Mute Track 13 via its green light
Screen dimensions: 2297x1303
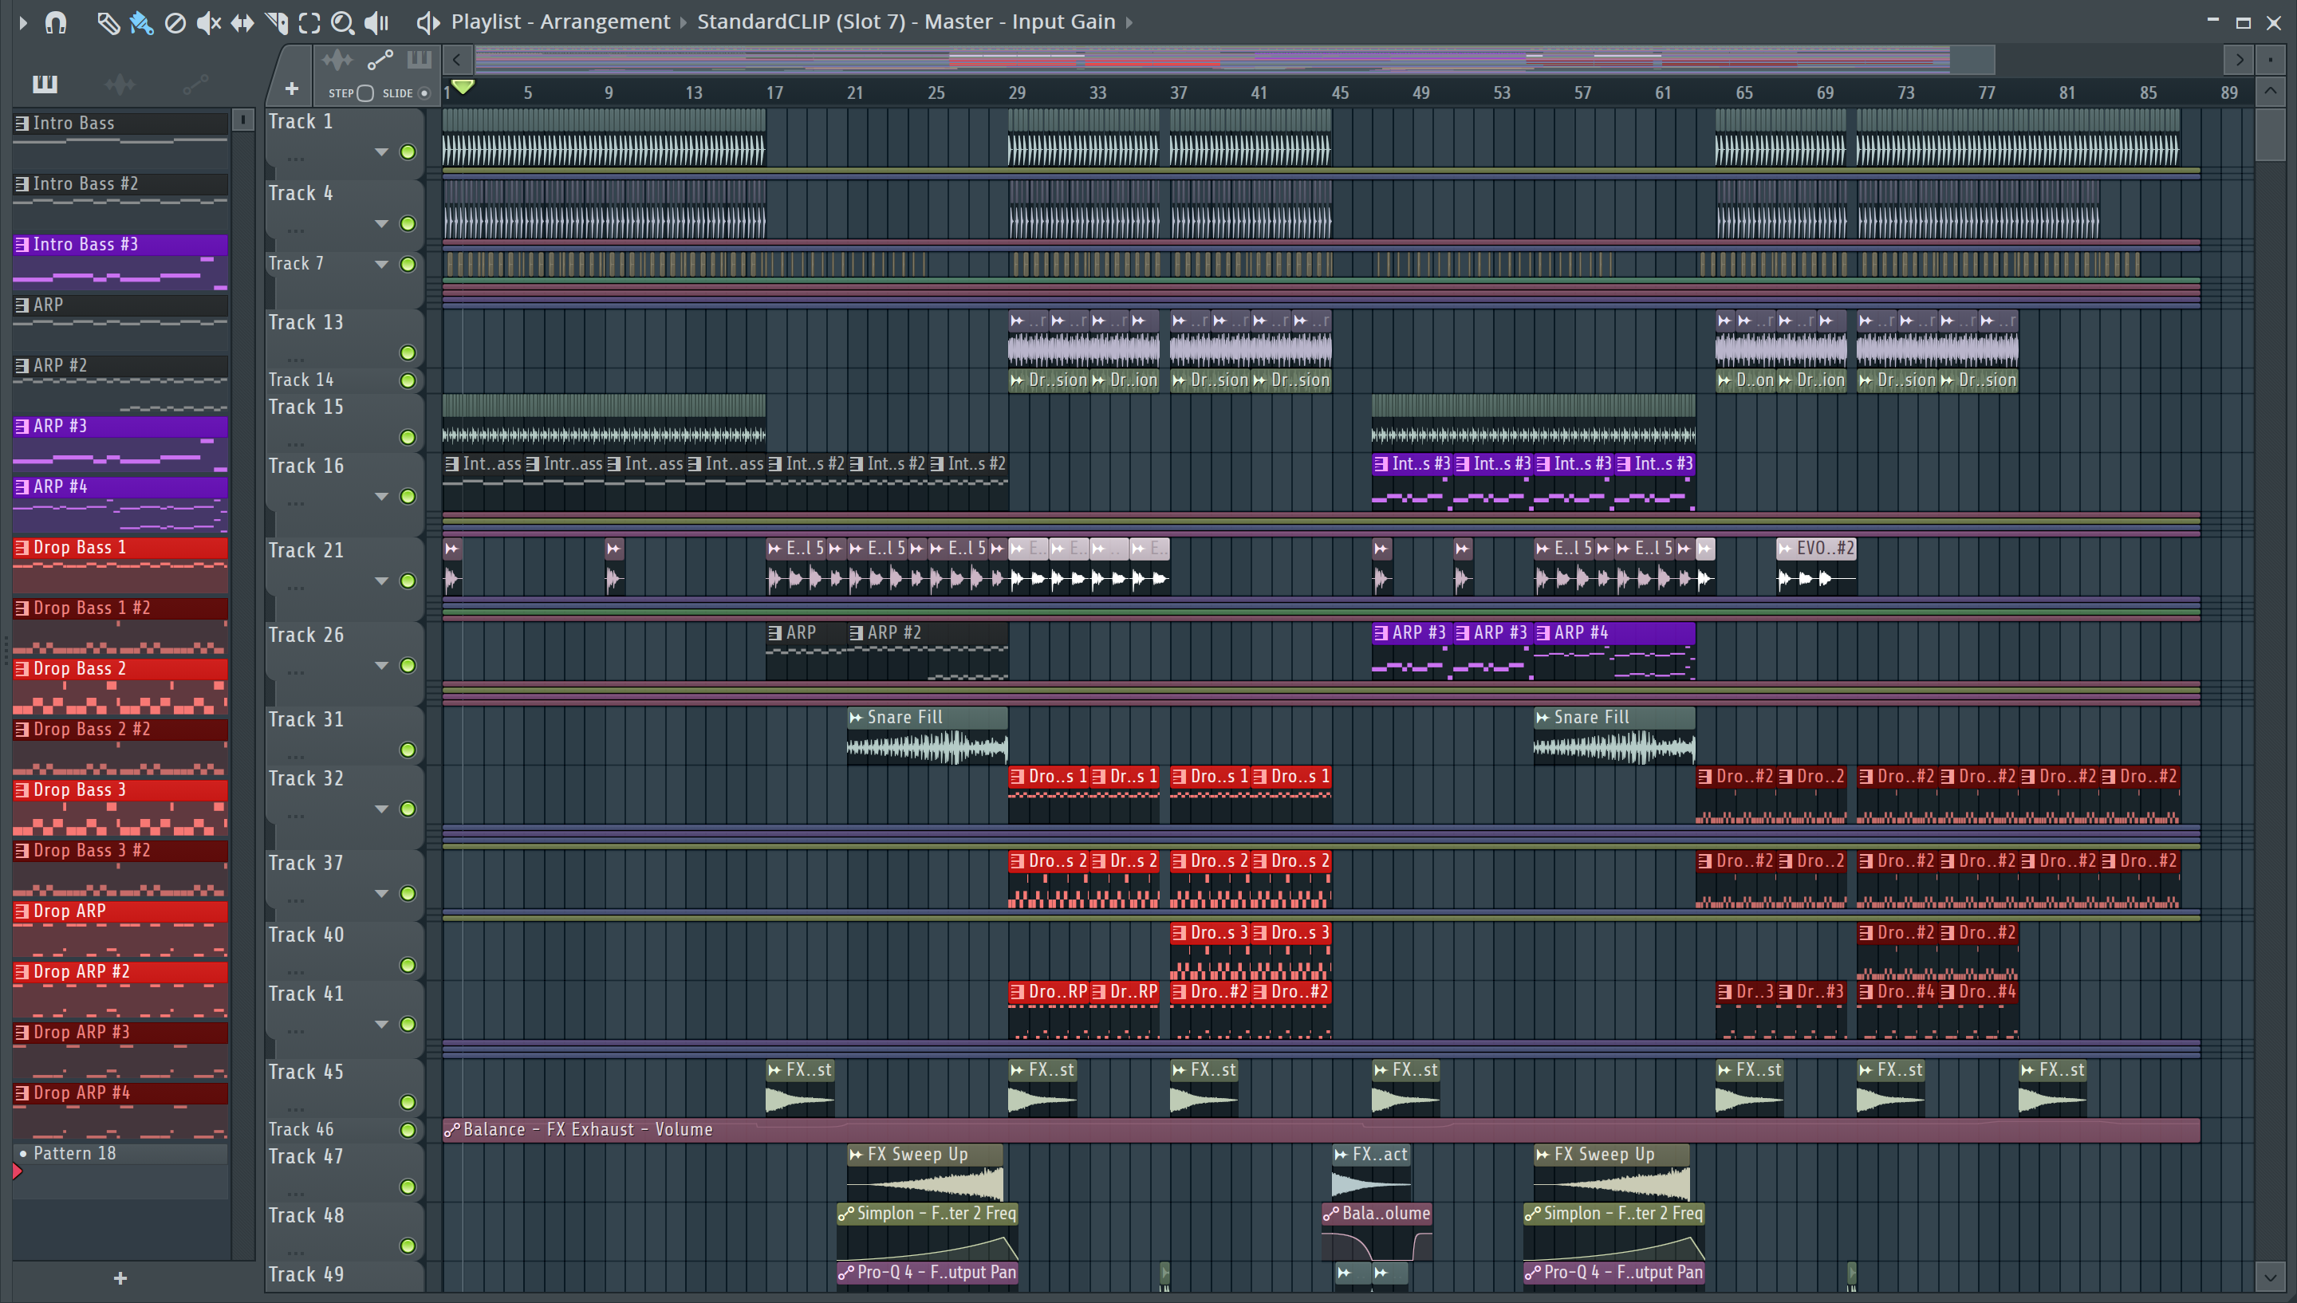coord(408,352)
